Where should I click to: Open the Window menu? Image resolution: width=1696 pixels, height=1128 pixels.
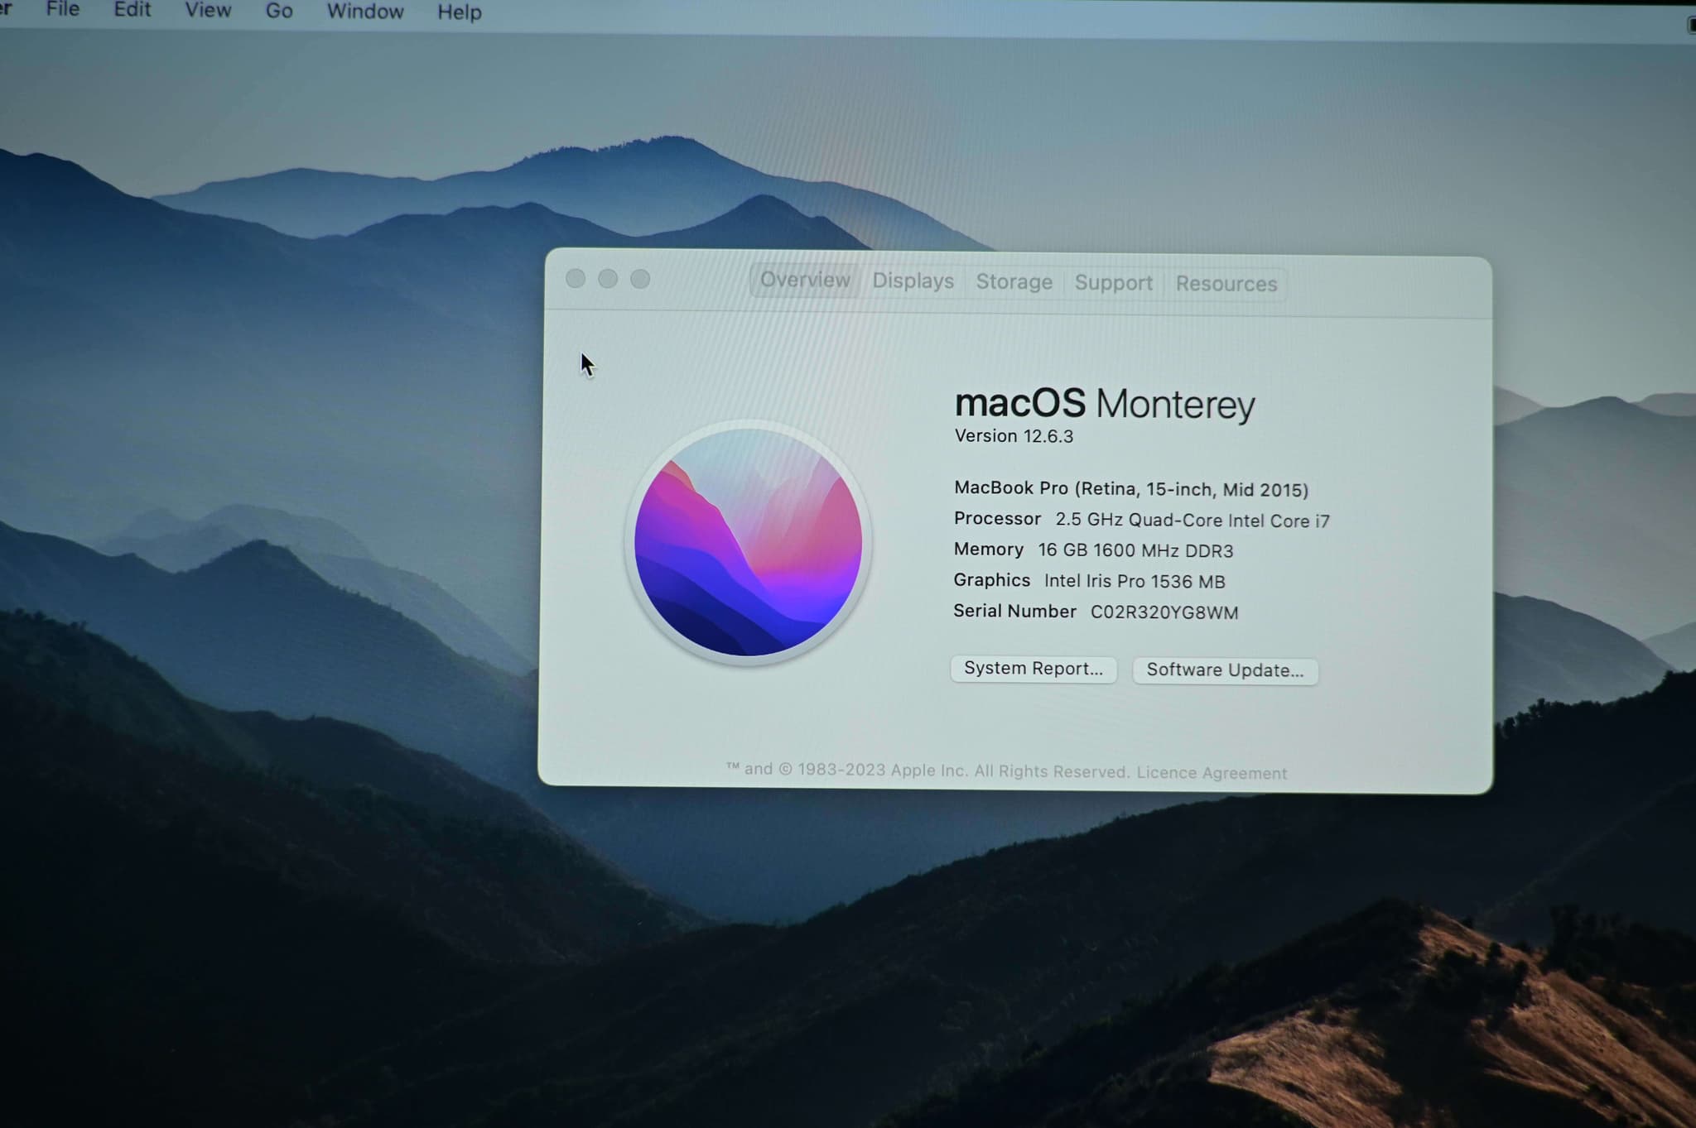365,12
